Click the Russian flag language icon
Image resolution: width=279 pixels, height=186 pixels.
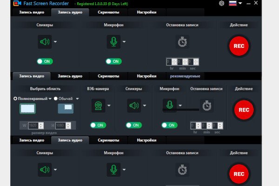click(232, 3)
